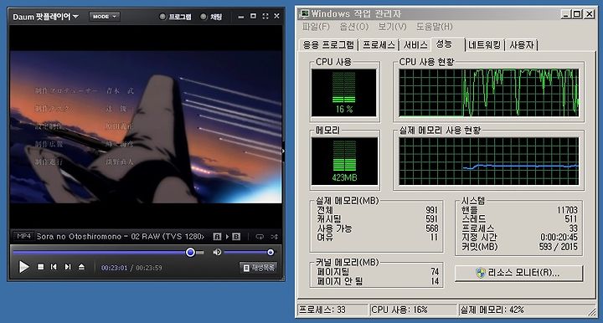
Task: Click the 사용 가능 value 568
Action: 432,228
